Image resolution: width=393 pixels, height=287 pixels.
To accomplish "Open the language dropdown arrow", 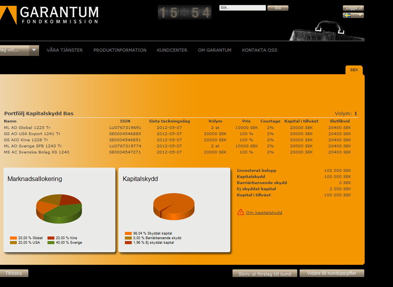I will (360, 15).
